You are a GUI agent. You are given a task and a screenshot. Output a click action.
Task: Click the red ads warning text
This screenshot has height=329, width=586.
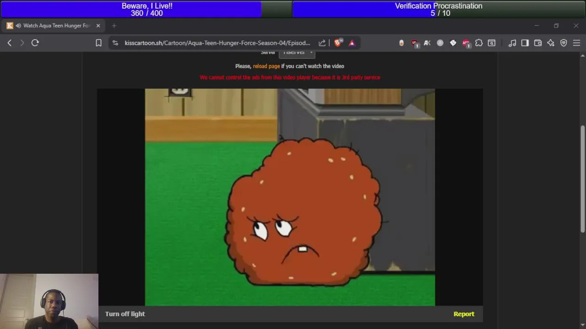tap(290, 77)
